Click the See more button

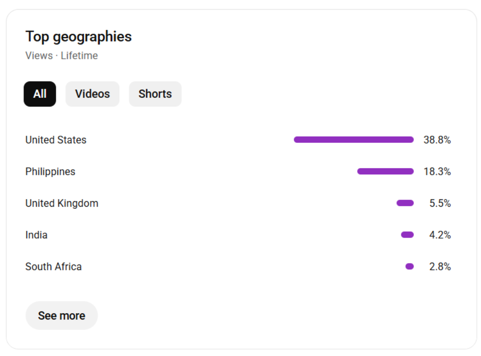[x=61, y=315]
